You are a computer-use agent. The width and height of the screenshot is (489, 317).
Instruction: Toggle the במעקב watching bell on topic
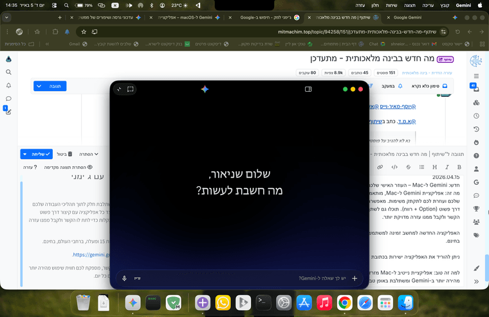(392, 86)
